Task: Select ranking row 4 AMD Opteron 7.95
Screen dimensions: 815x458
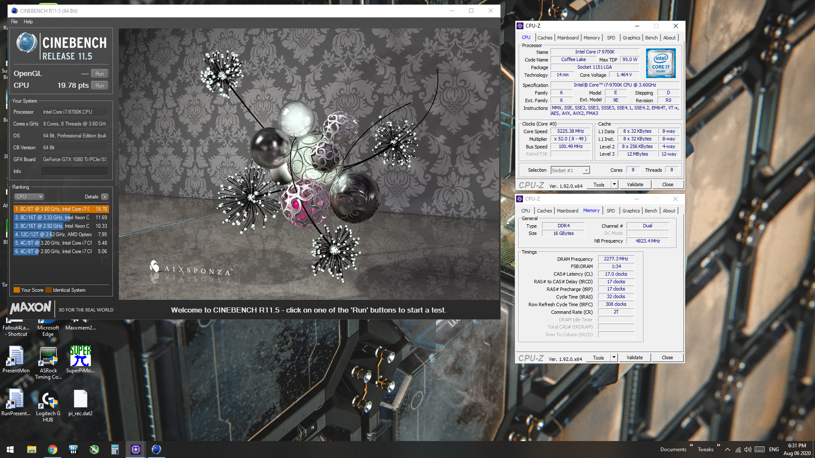Action: [62, 235]
